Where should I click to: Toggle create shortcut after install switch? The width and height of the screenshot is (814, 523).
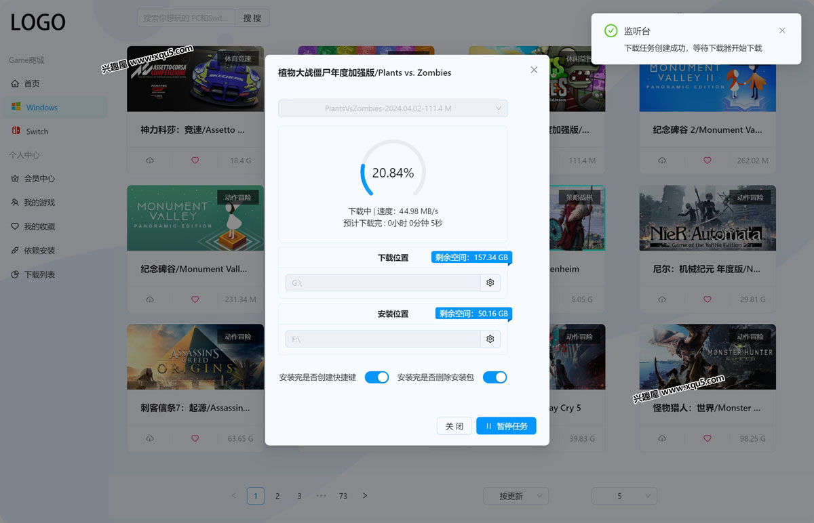point(377,377)
